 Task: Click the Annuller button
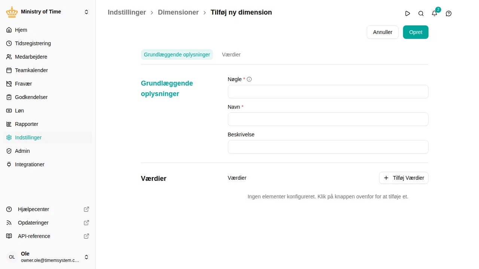point(382,32)
